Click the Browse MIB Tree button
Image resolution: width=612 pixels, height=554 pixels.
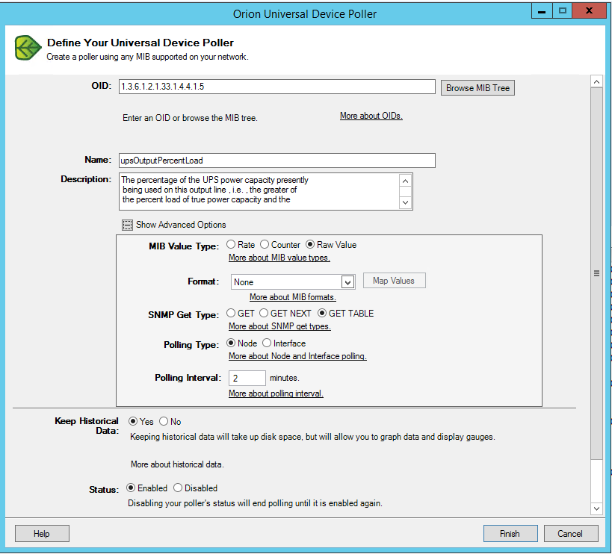(x=477, y=87)
